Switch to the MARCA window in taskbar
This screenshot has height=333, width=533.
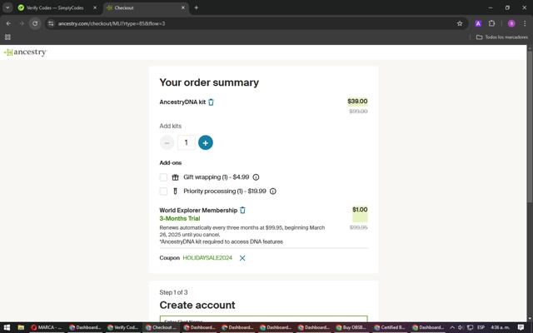[47, 327]
